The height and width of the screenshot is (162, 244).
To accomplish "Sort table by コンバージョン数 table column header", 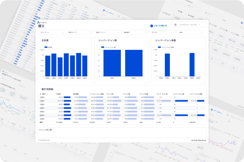I will click(x=179, y=94).
